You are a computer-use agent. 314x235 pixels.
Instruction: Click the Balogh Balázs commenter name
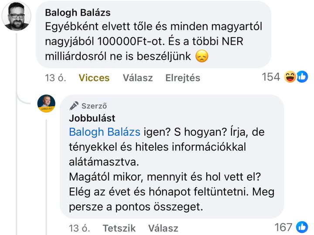point(77,13)
